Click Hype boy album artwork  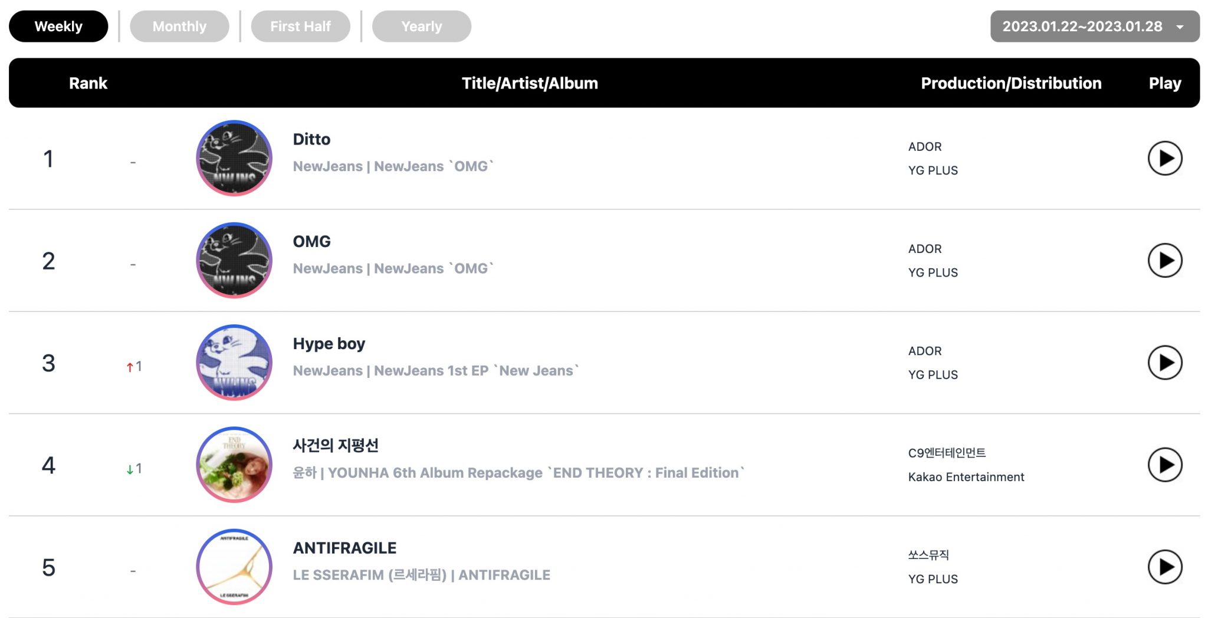(x=234, y=363)
